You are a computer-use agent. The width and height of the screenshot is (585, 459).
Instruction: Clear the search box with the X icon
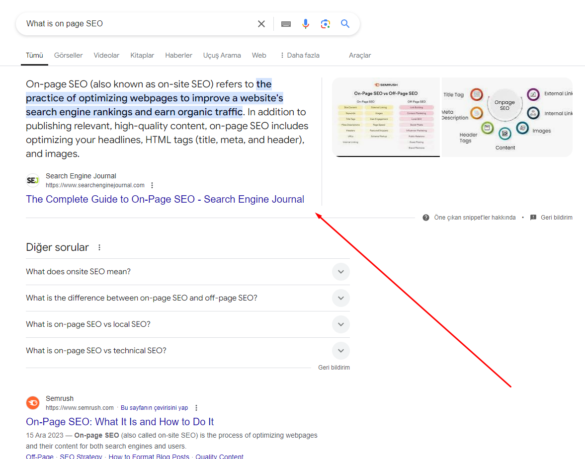tap(261, 24)
